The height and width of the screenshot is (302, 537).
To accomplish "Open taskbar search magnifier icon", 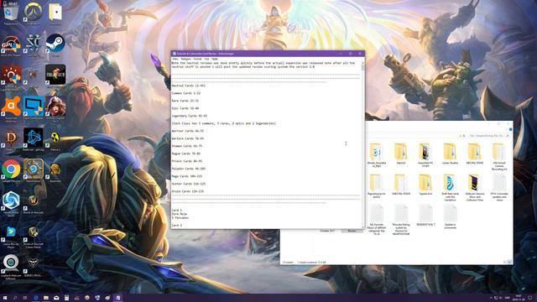I will 15,298.
